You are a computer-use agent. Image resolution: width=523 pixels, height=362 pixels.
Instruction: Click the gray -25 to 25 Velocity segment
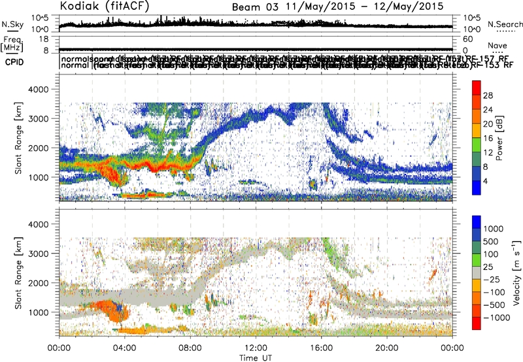click(477, 272)
